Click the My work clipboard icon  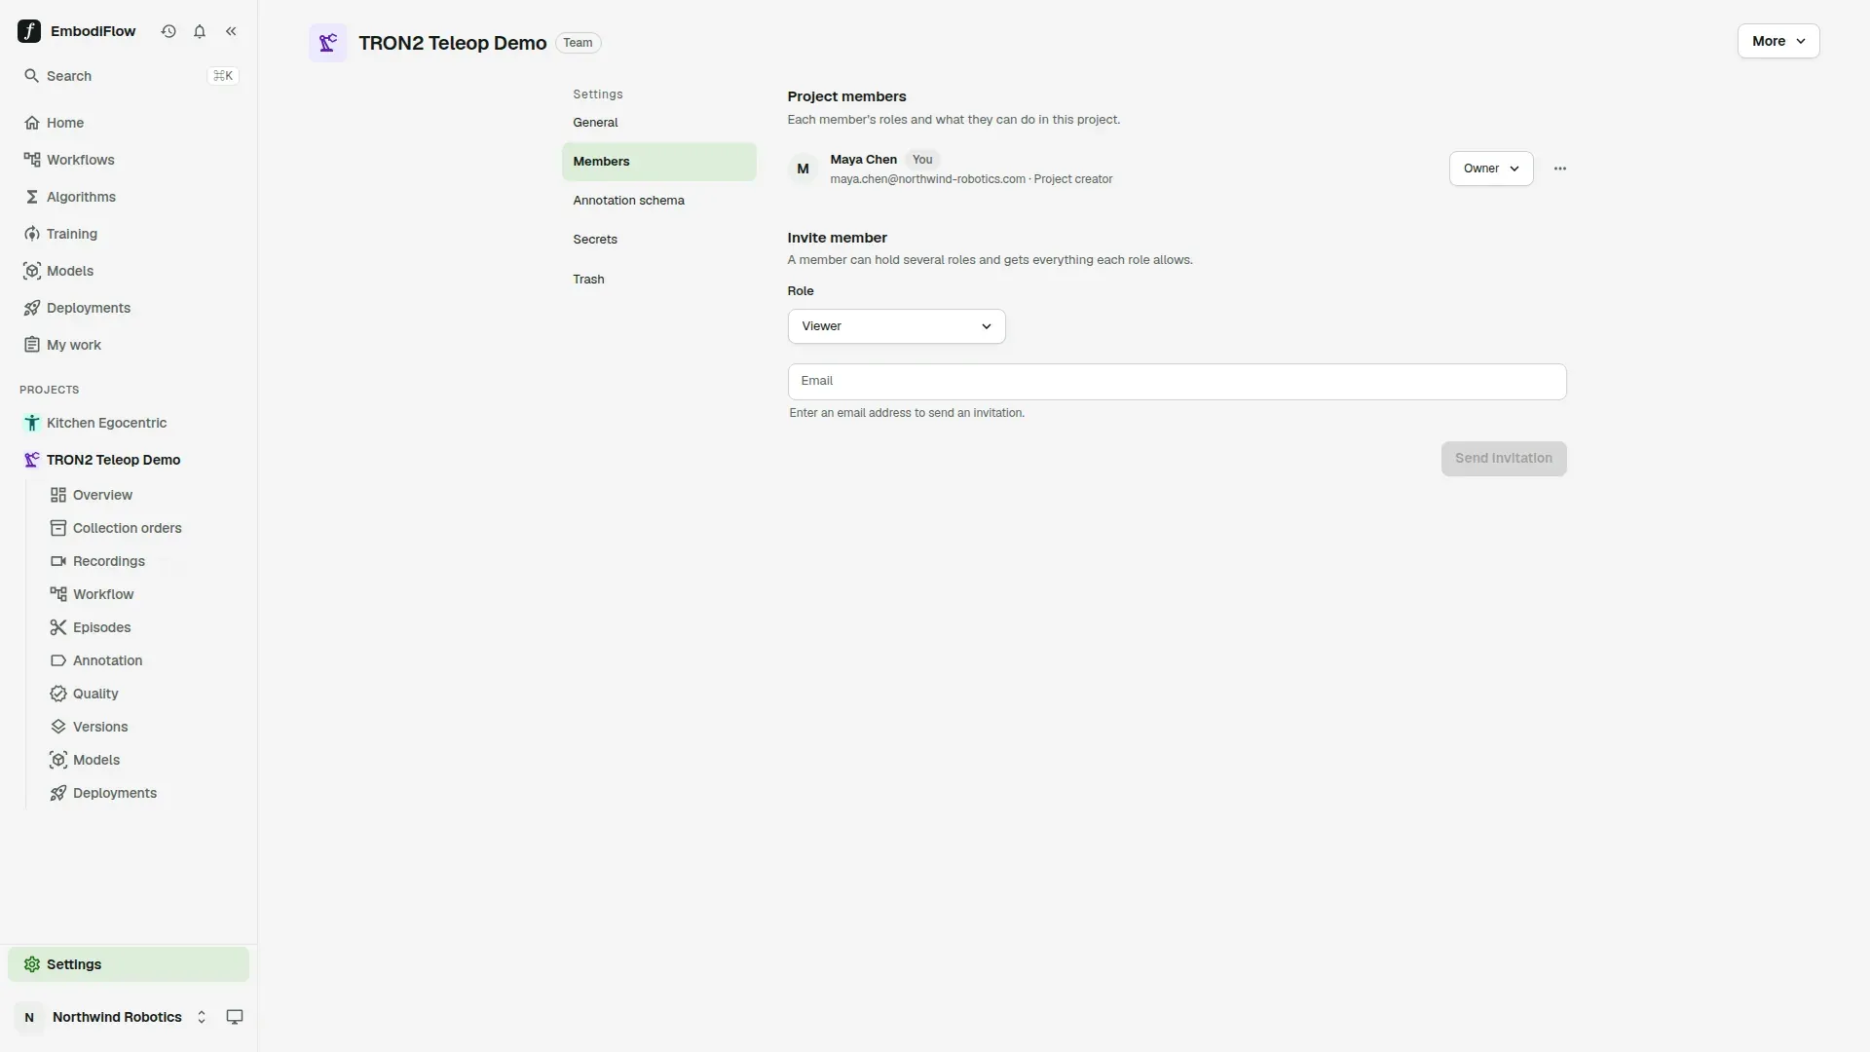click(32, 345)
